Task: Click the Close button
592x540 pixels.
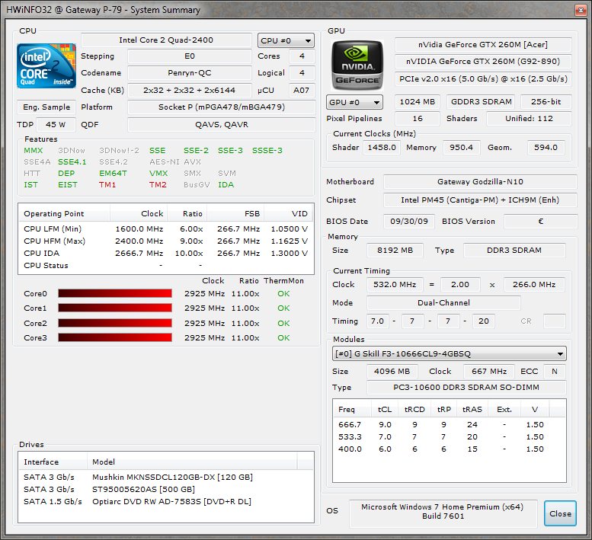Action: pyautogui.click(x=560, y=513)
